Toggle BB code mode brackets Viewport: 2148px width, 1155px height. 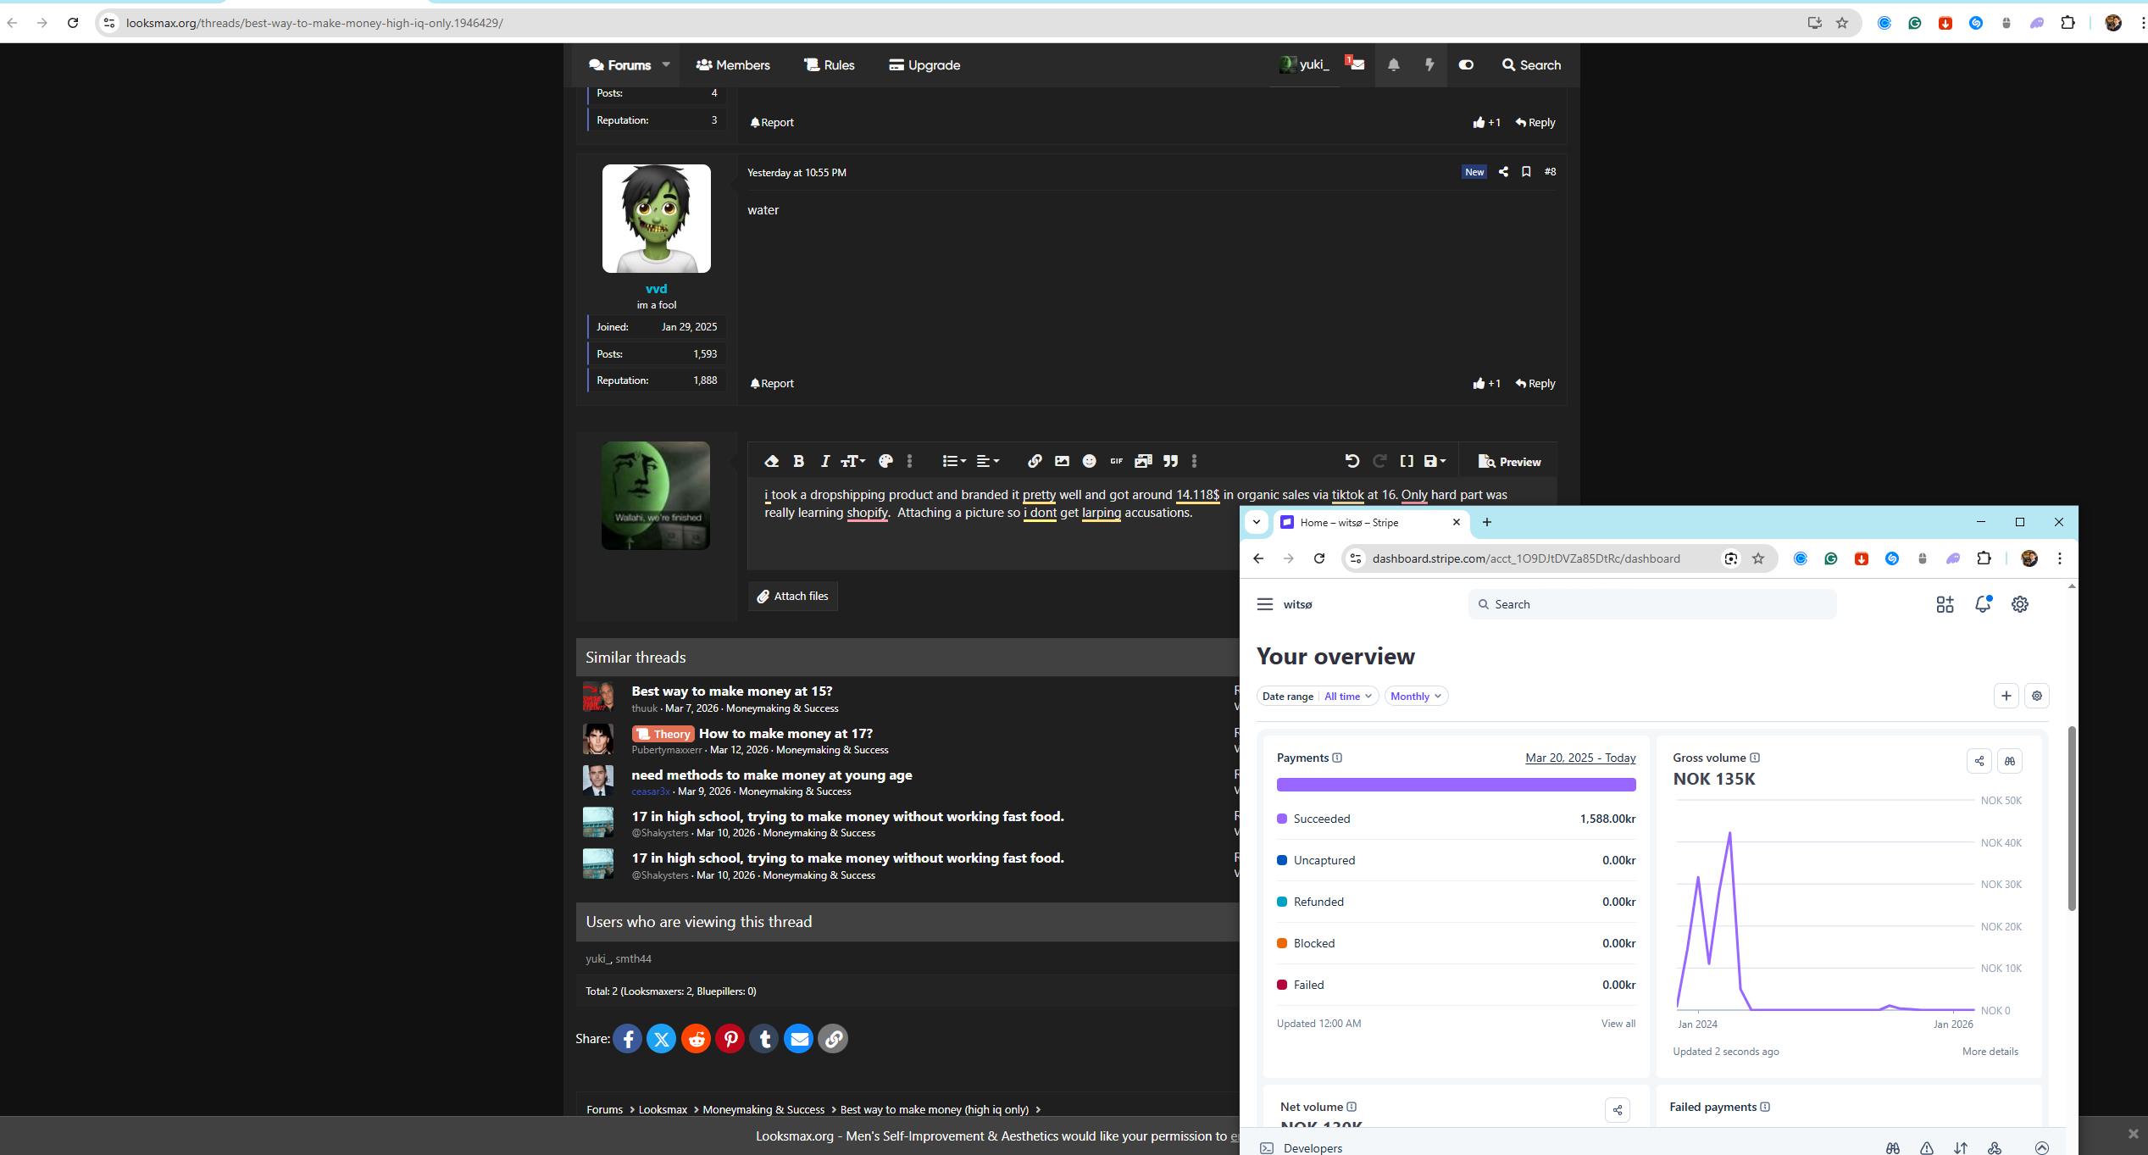(x=1407, y=461)
